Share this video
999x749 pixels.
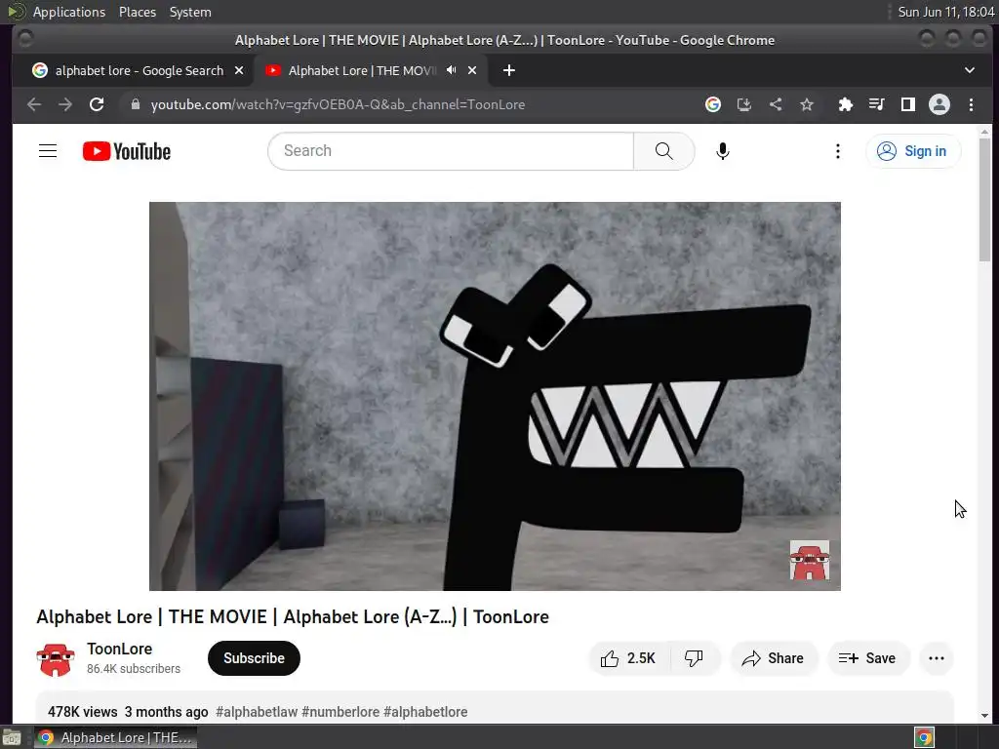point(773,658)
